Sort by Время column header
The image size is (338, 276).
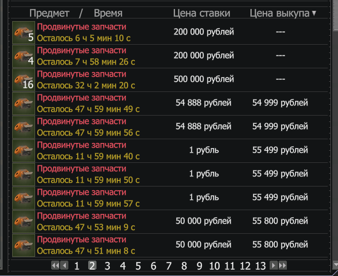(108, 13)
